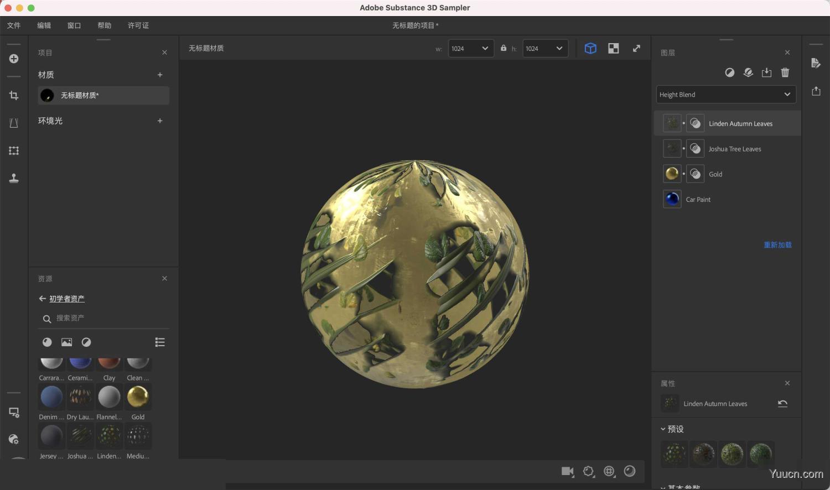Click the 重新加载 reload link

(777, 244)
